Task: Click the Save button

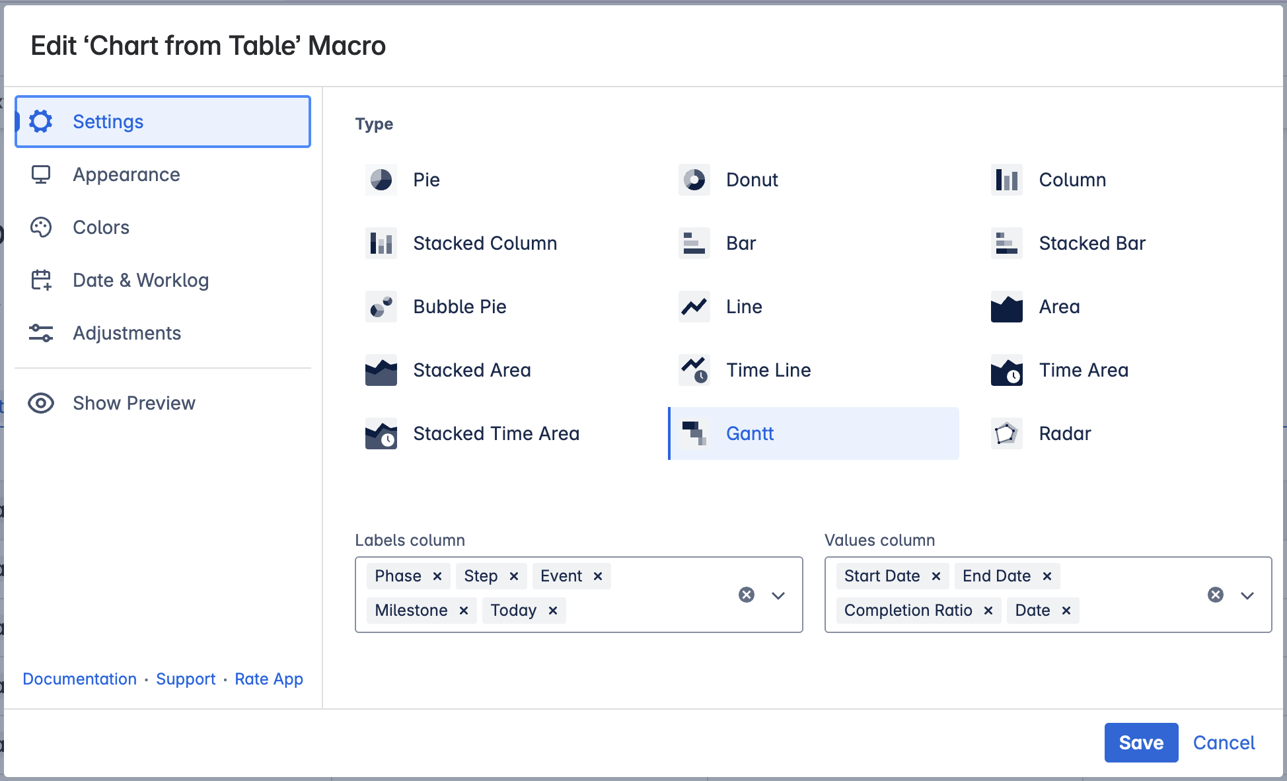Action: coord(1141,743)
